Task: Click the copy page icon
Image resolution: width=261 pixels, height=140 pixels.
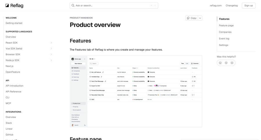Action: [188, 18]
